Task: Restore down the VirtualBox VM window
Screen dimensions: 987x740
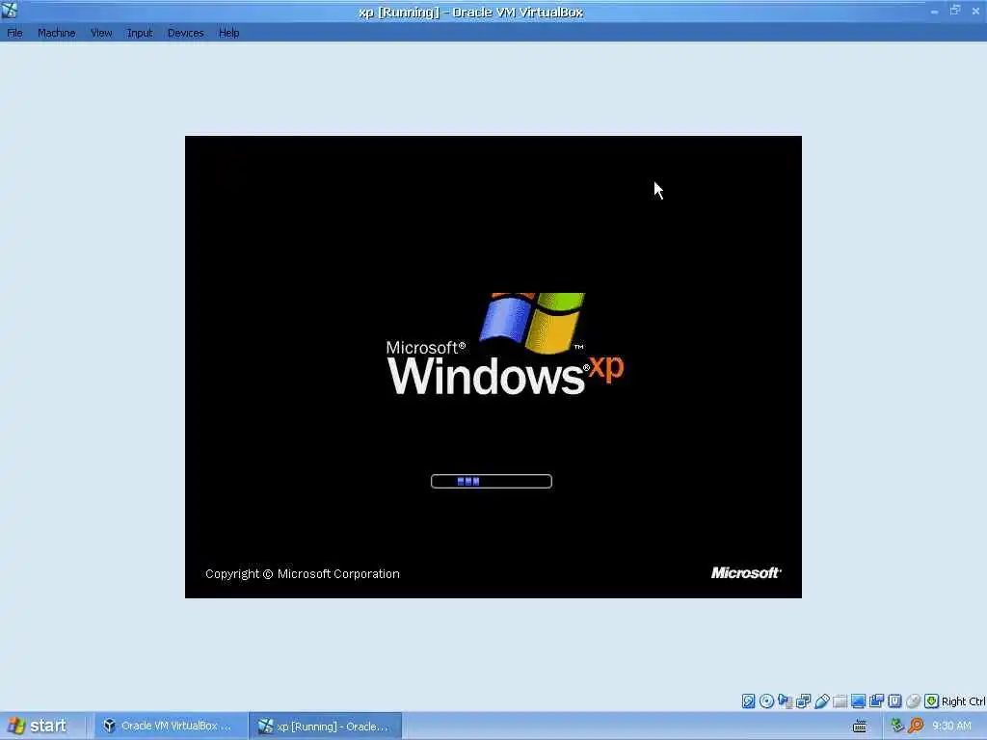Action: click(955, 10)
